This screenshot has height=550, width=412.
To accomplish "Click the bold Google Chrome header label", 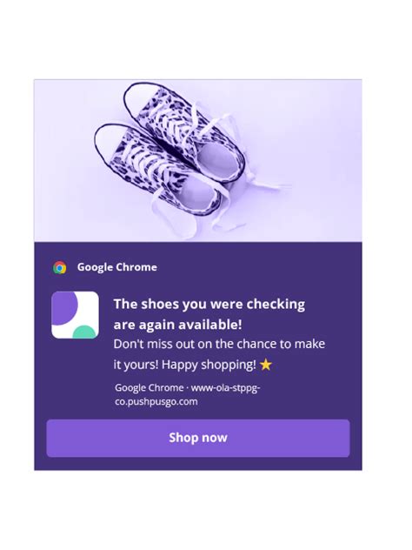I will [117, 267].
